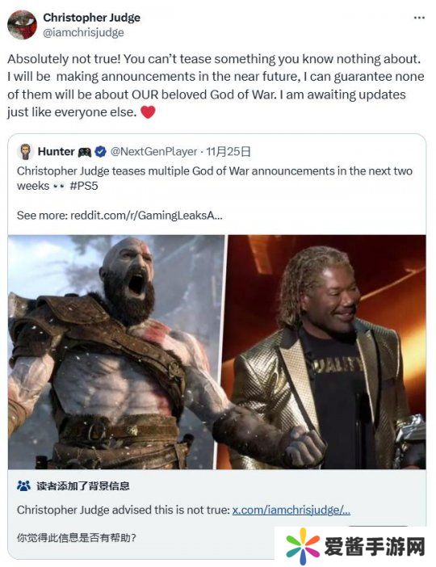436x567 pixels.
Task: Open the @NextGenPlayer handle
Action: tap(153, 152)
